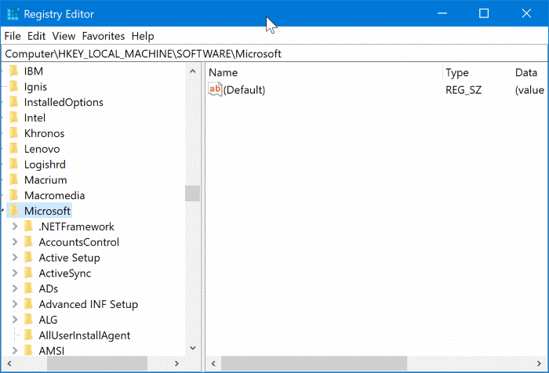The width and height of the screenshot is (549, 373).
Task: Expand the AMSI key
Action: click(15, 350)
